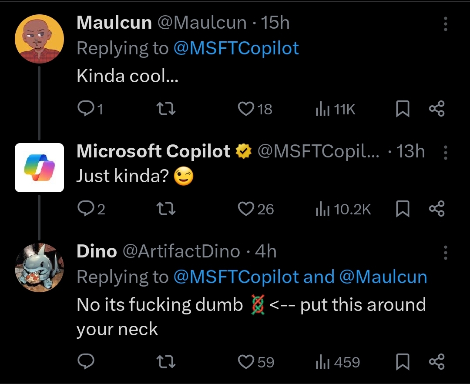Open more options on Microsoft Copilot's tweet
470x384 pixels.
pos(446,153)
